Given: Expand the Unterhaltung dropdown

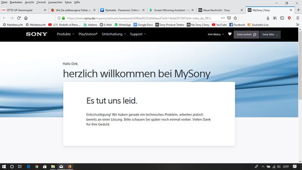Looking at the screenshot, I should tap(114, 34).
